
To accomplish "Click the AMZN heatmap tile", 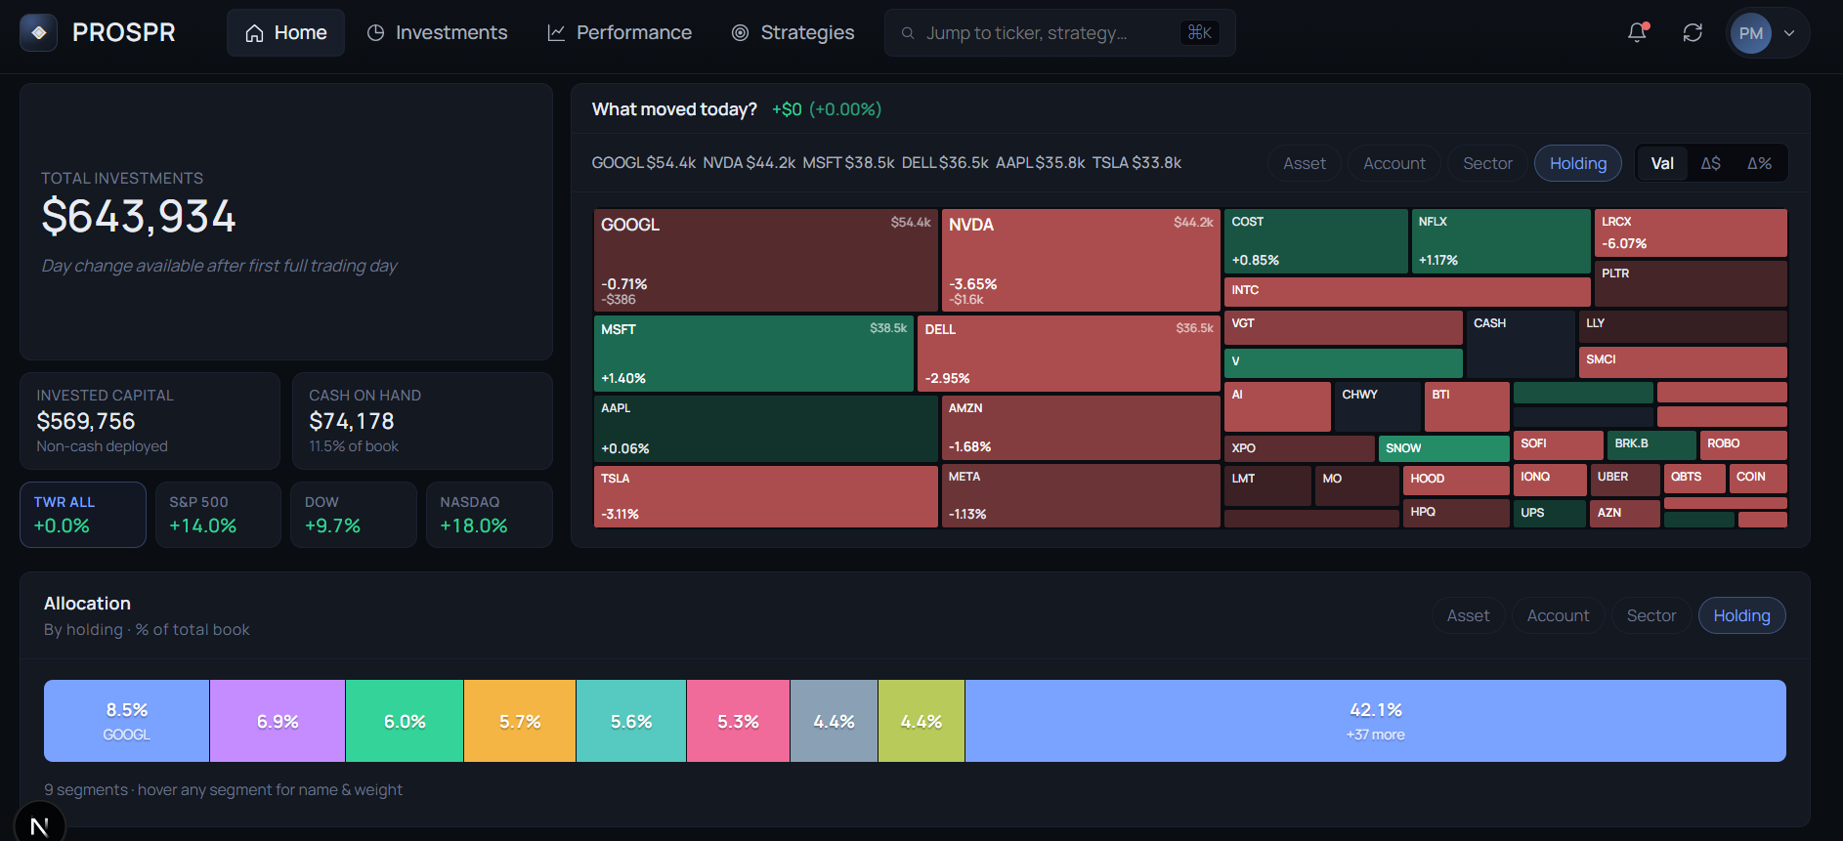I will [1081, 428].
